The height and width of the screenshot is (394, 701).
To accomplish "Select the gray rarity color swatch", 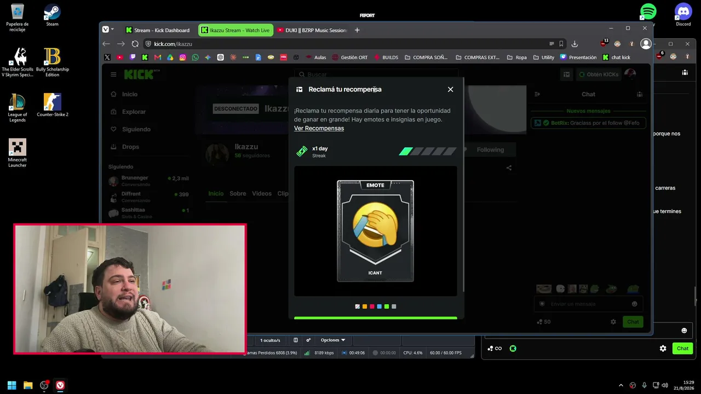I will 394,306.
